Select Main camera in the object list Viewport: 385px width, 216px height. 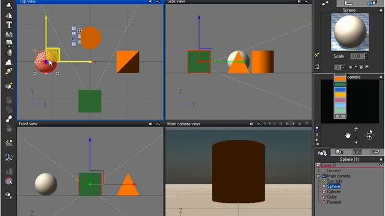[x=339, y=176]
